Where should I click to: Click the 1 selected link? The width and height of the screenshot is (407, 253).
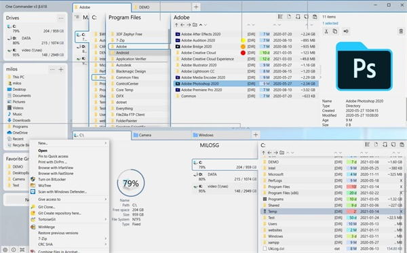330,23
